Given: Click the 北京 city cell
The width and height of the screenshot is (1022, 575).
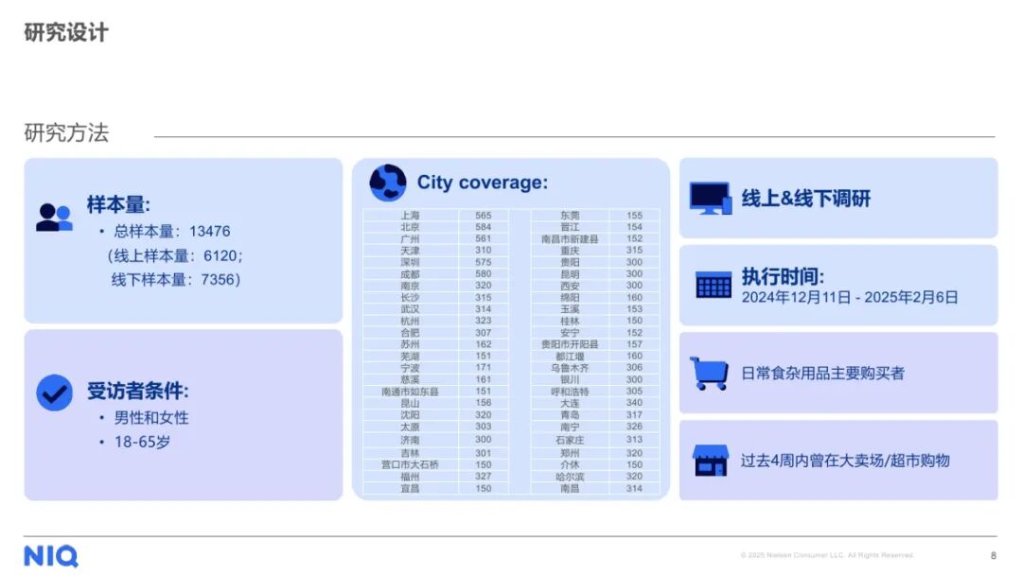Looking at the screenshot, I should pos(410,227).
